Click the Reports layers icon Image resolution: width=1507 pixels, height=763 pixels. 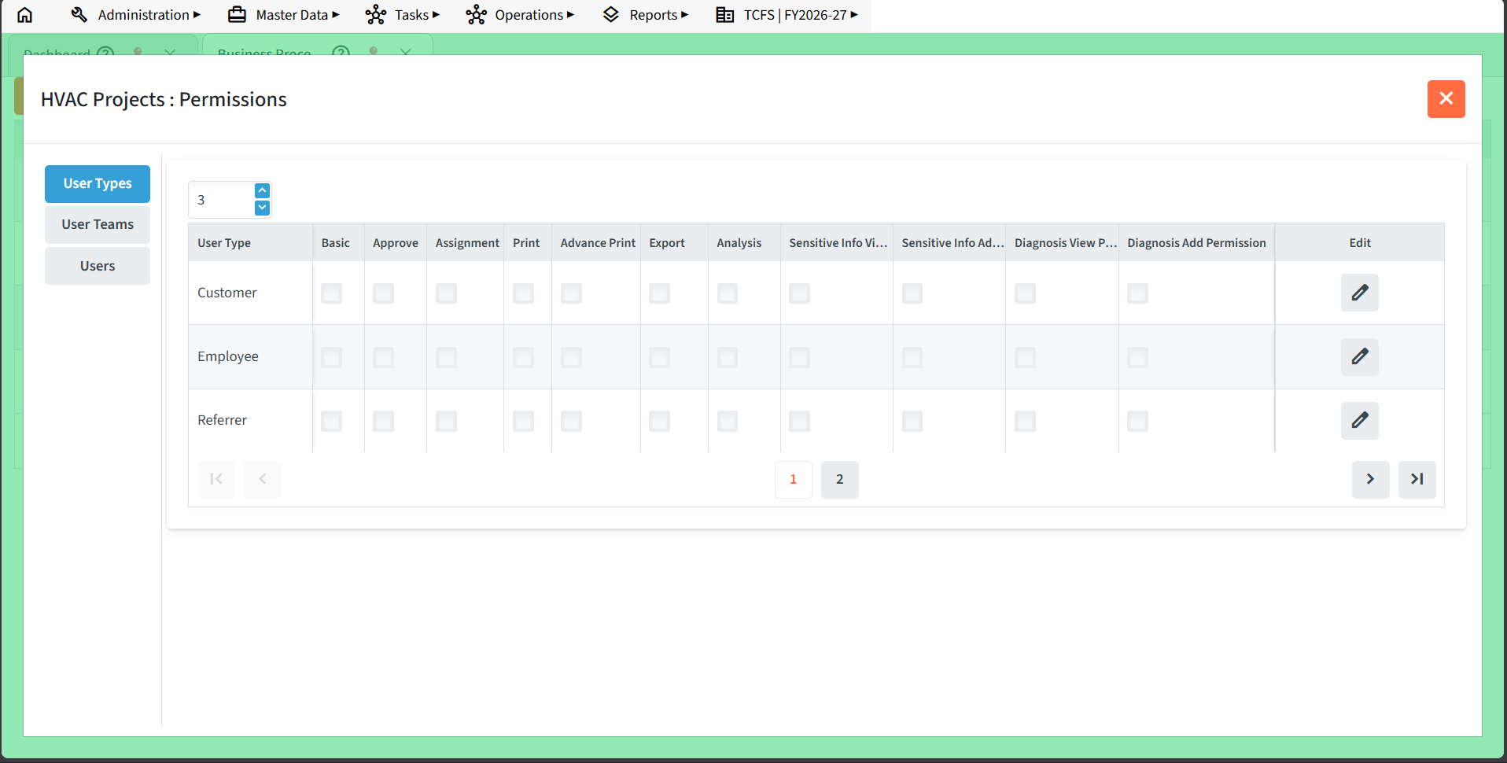coord(610,15)
